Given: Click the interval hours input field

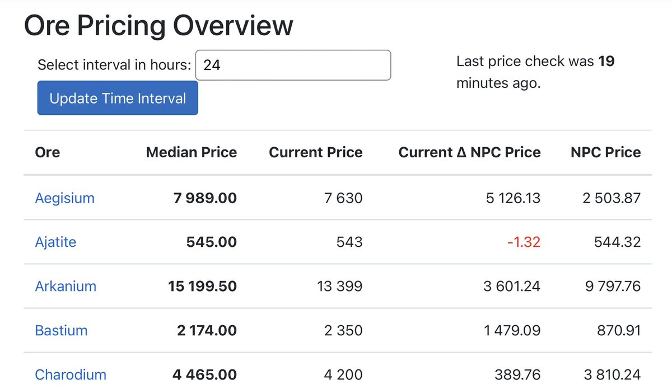Looking at the screenshot, I should point(292,65).
